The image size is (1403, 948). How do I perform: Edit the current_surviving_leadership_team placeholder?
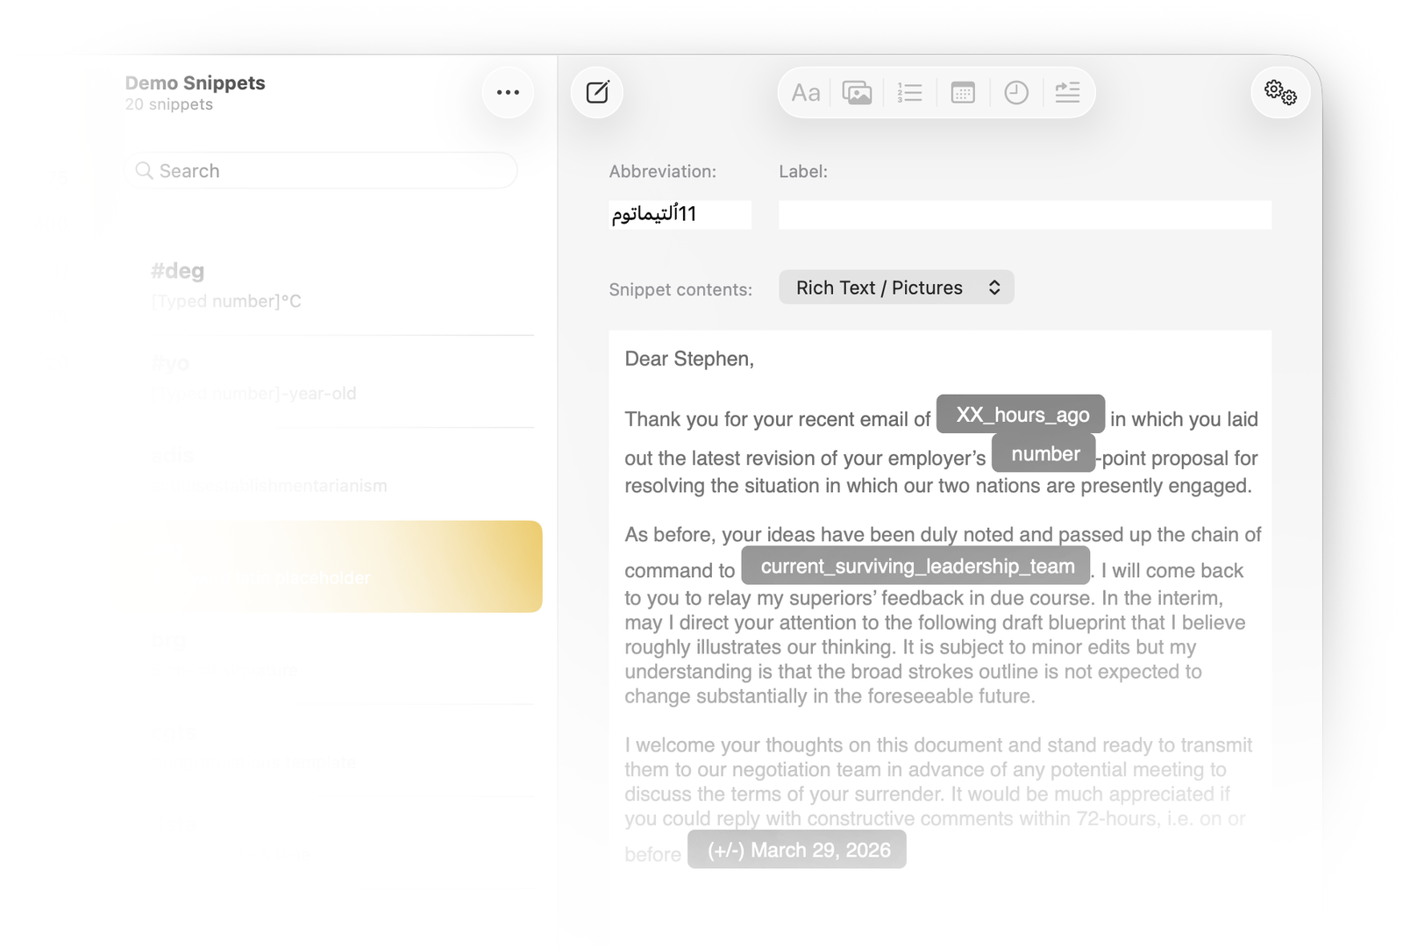915,566
